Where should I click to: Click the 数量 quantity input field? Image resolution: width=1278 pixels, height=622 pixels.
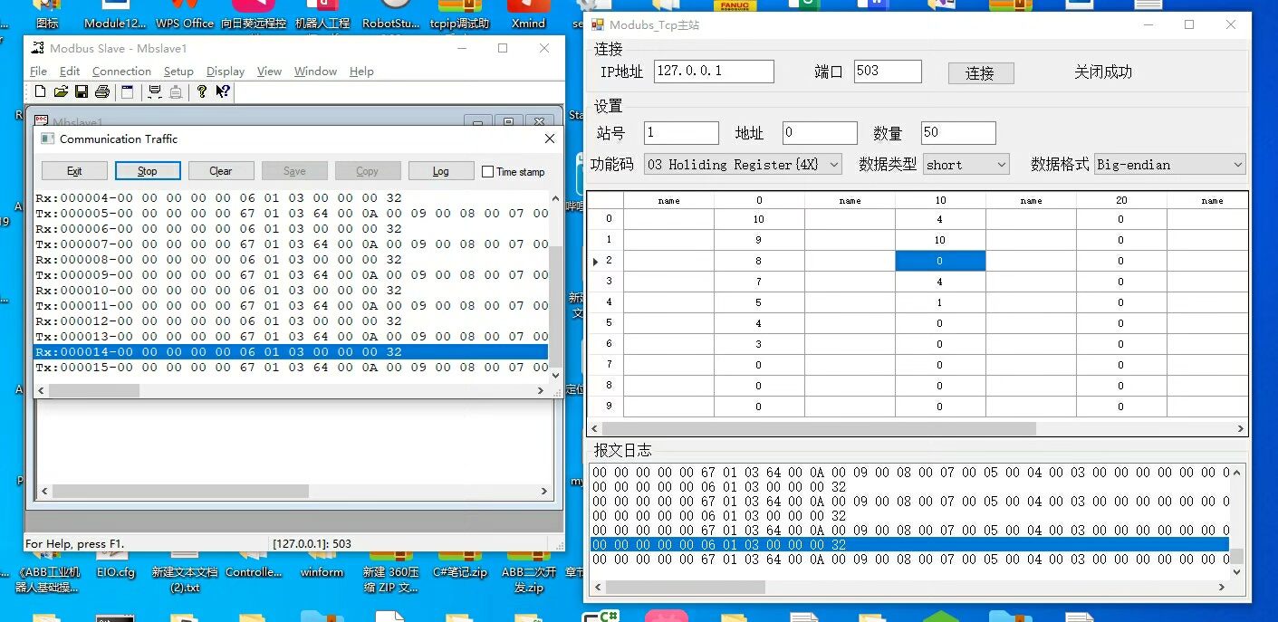(958, 133)
